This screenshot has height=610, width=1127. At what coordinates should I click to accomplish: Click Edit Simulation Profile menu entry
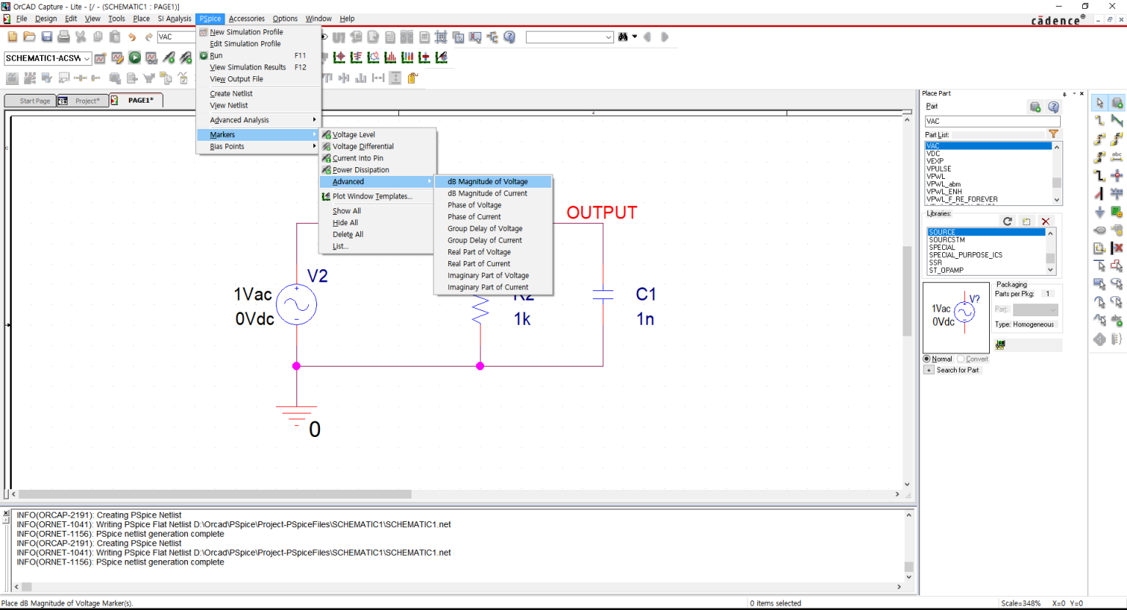pyautogui.click(x=260, y=44)
